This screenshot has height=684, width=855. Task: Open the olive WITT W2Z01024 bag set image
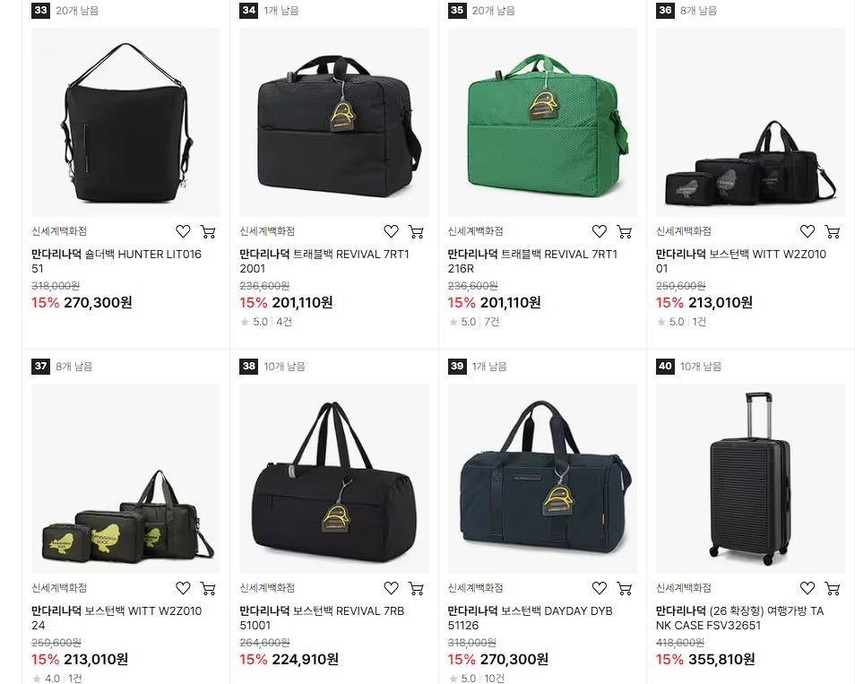(x=126, y=479)
